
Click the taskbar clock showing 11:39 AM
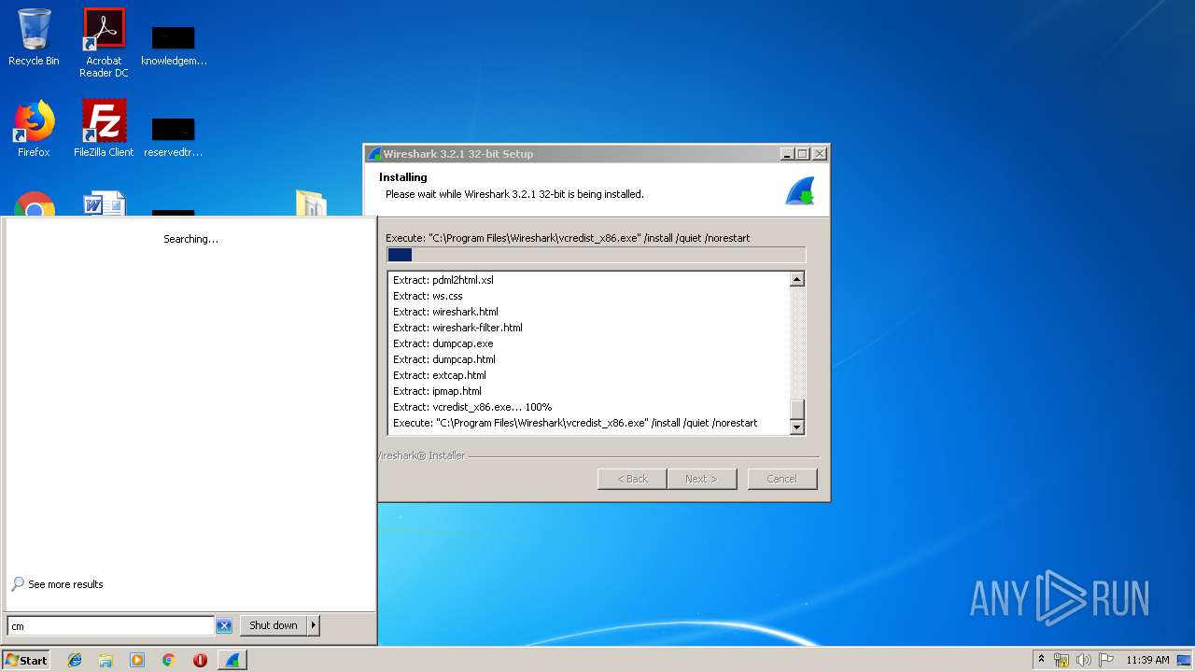coord(1147,660)
